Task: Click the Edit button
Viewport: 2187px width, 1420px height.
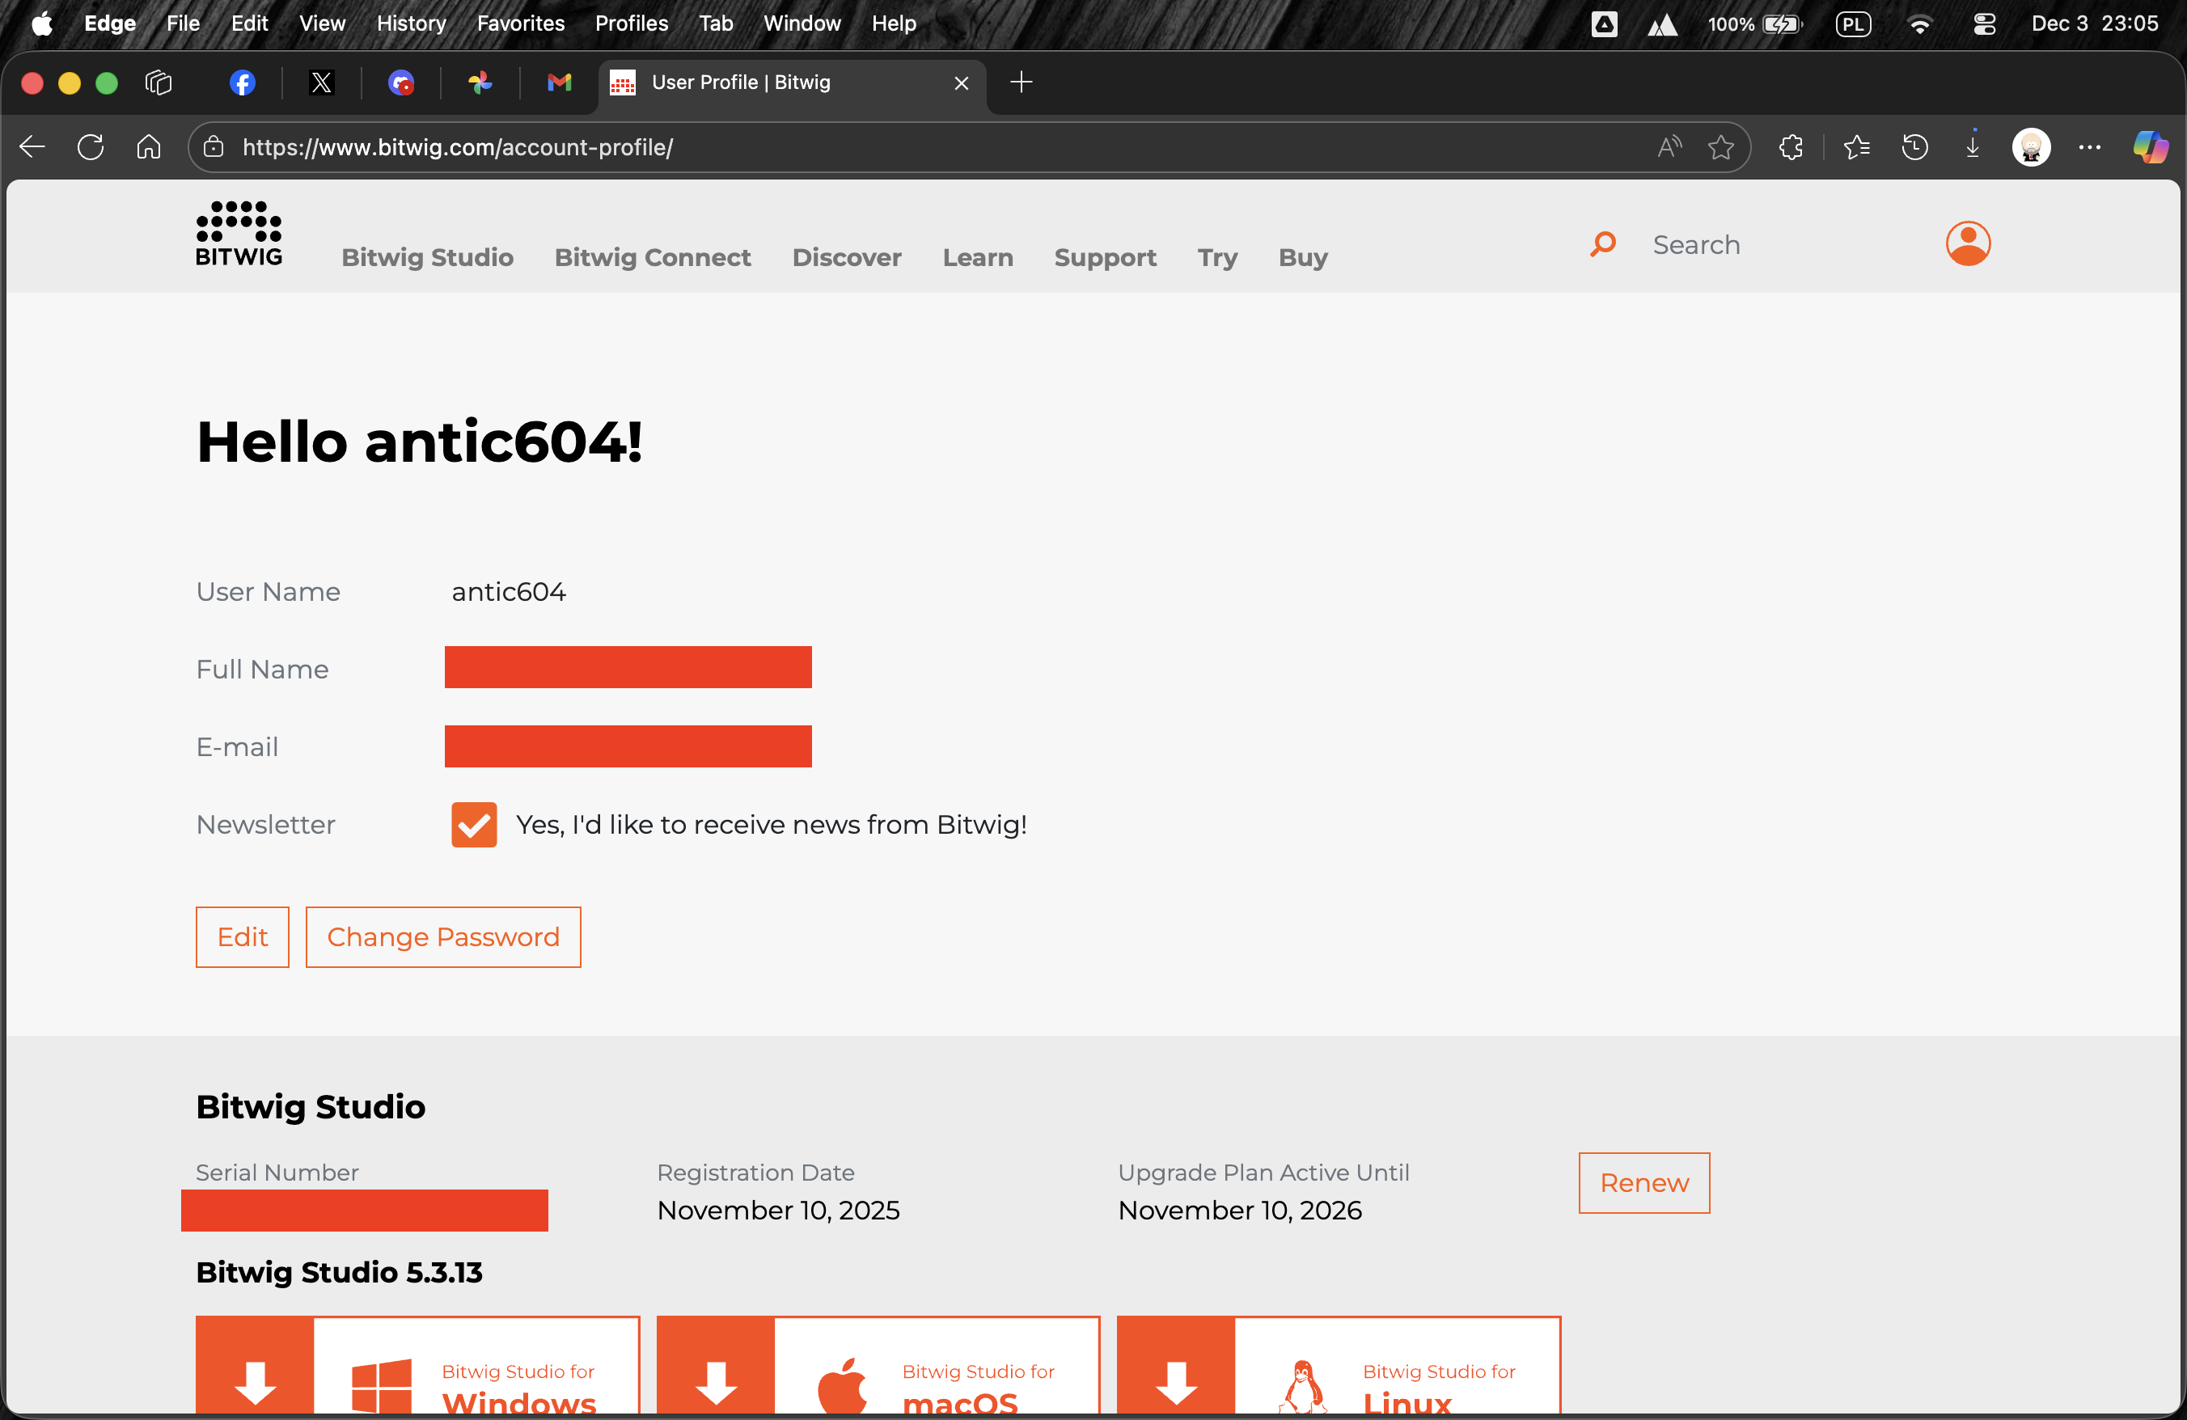Action: click(x=242, y=937)
